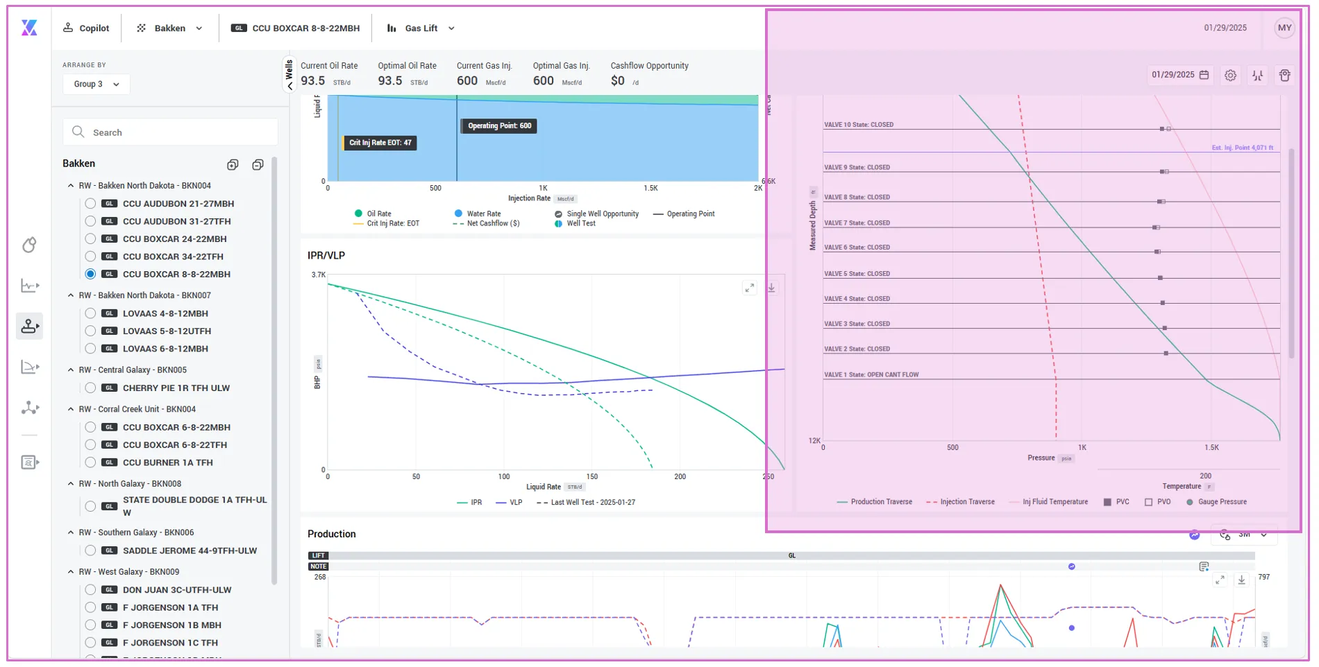Image resolution: width=1319 pixels, height=667 pixels.
Task: Expand all groups in Bakken list
Action: 233,165
